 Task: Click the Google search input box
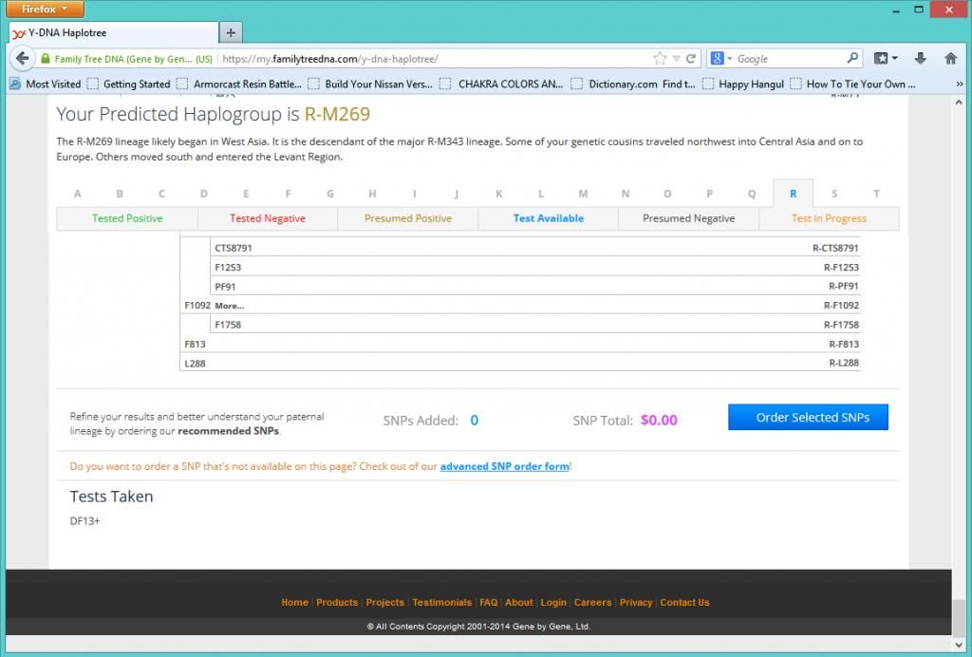coord(791,59)
